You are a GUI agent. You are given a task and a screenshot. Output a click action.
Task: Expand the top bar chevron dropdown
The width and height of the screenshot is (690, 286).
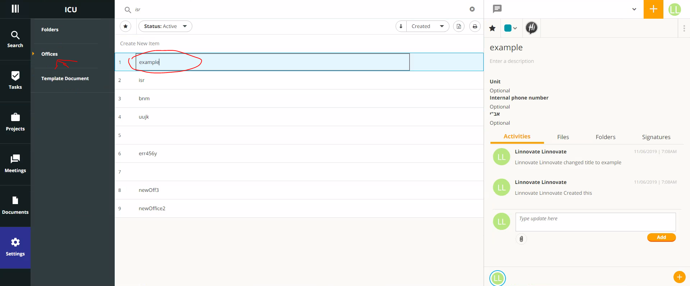[634, 9]
